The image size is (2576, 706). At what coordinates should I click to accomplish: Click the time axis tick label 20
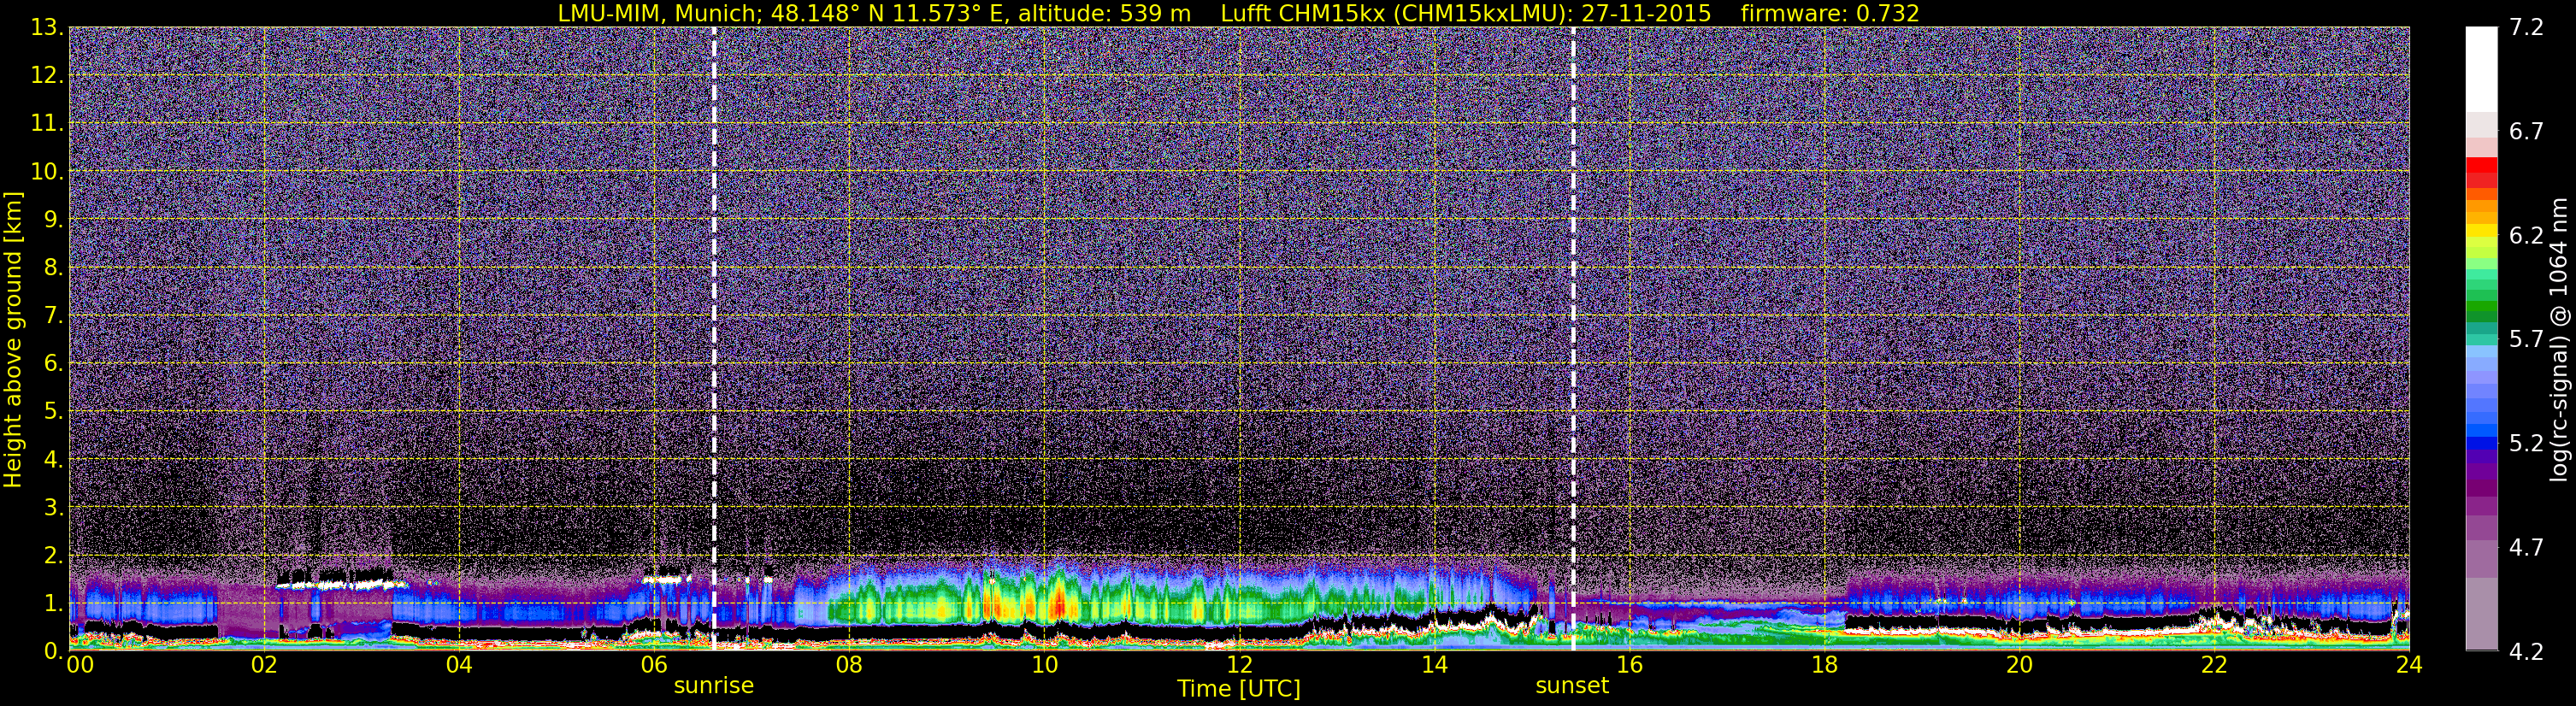(x=2019, y=665)
